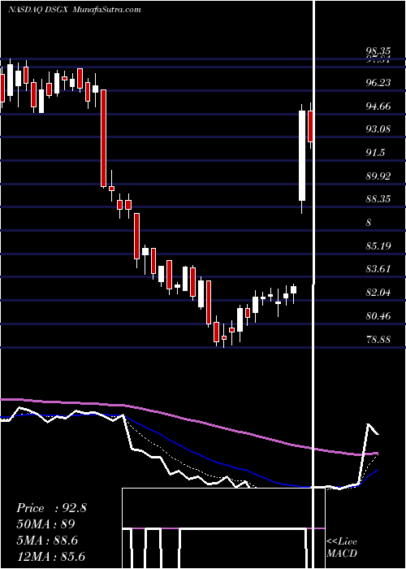Screen dimensions: 406x569
Task: Click the long red candle falling from 96 to 89.92
Action: 103,138
